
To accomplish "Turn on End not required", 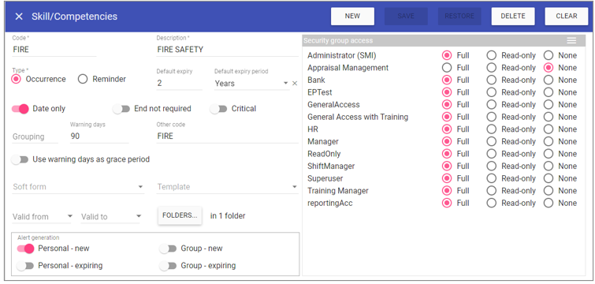I will point(121,109).
